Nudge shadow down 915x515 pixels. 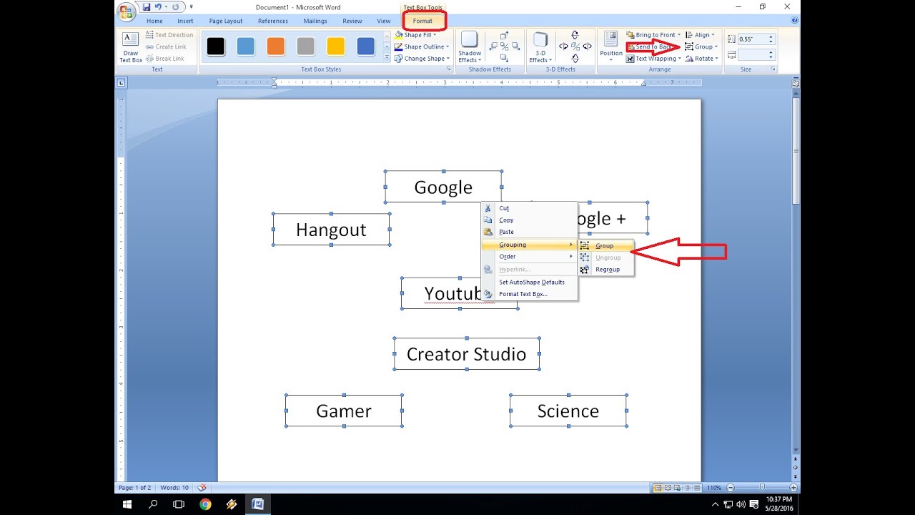[504, 58]
